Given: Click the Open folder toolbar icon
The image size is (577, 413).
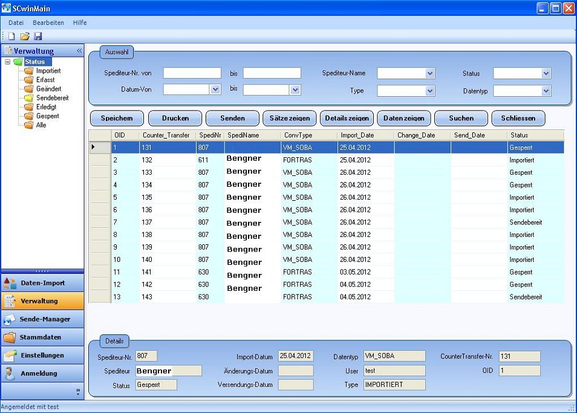Looking at the screenshot, I should (x=25, y=36).
